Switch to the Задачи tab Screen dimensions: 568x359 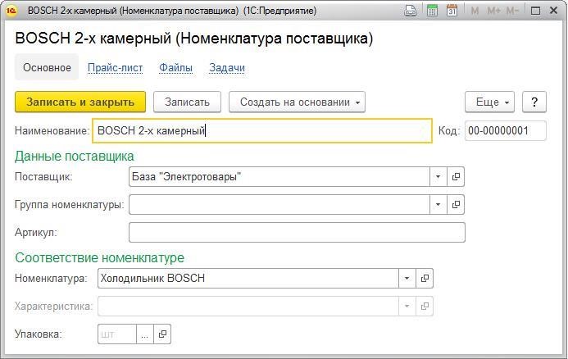click(x=227, y=68)
